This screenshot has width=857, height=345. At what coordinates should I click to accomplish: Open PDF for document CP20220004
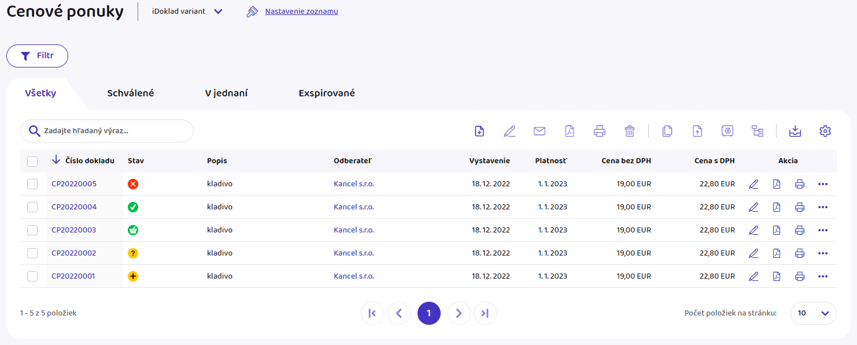click(x=777, y=207)
